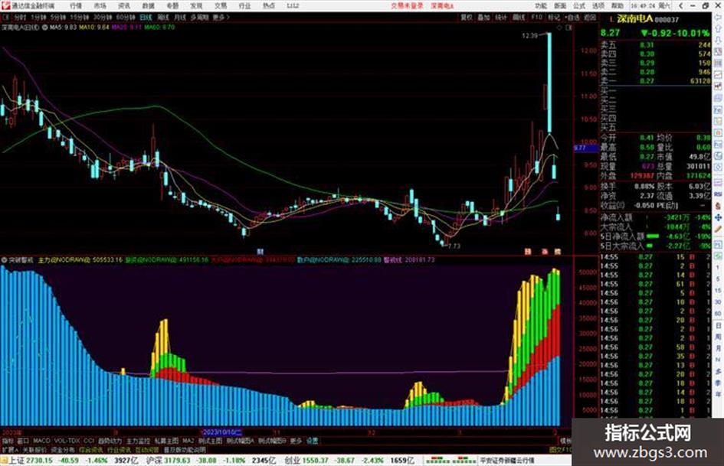Viewport: 724px width, 466px height.
Task: Switch to the 分时 chart tab
Action: [x=20, y=17]
